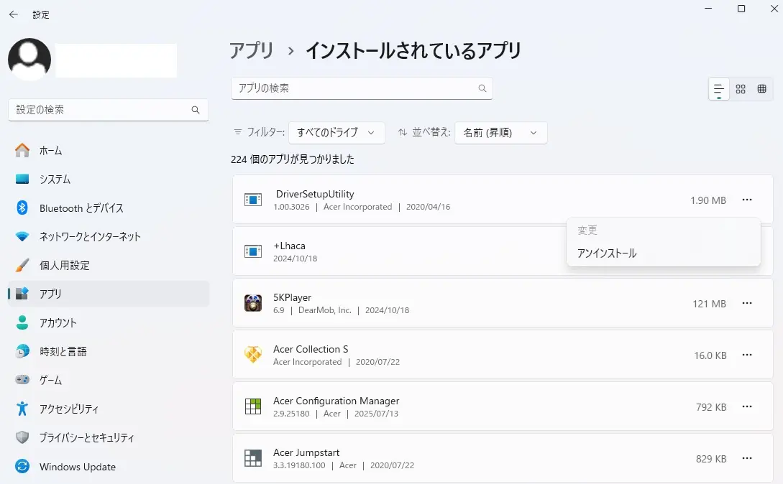Click the Acer Collection S icon
This screenshot has width=783, height=484.
point(252,355)
